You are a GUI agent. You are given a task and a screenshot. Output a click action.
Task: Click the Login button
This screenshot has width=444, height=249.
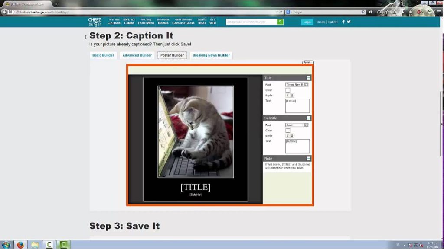(307, 22)
